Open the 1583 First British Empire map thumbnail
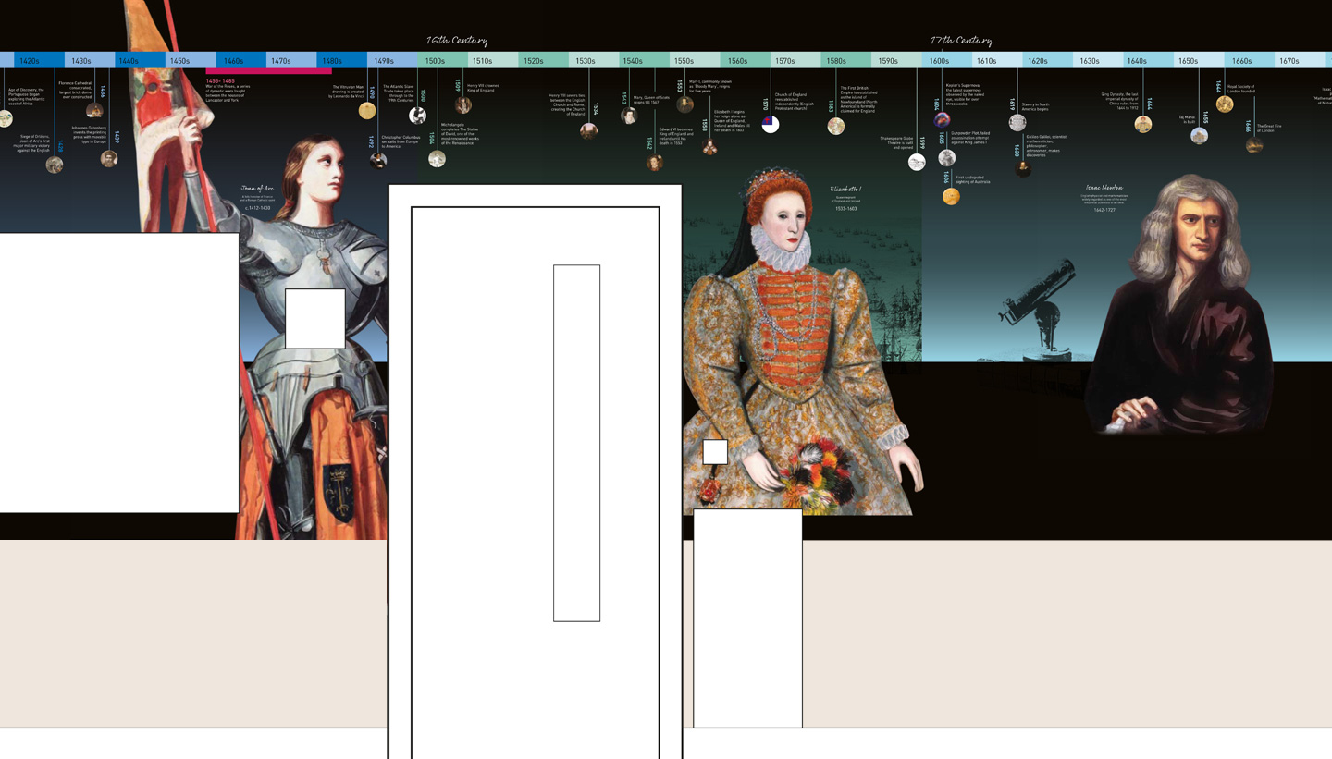 (836, 126)
